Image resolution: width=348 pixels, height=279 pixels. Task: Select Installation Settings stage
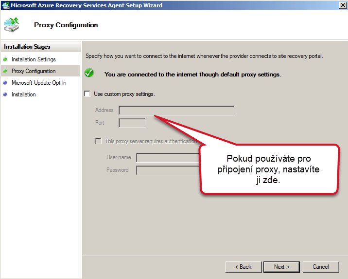click(x=34, y=59)
